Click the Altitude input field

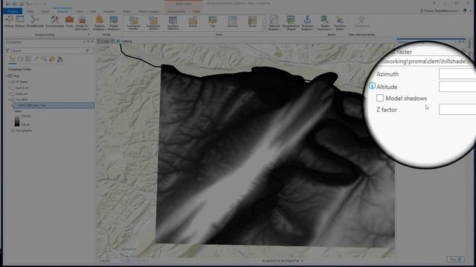pyautogui.click(x=457, y=87)
